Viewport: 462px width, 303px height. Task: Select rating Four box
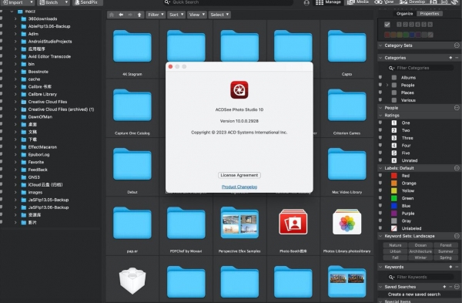[x=394, y=146]
